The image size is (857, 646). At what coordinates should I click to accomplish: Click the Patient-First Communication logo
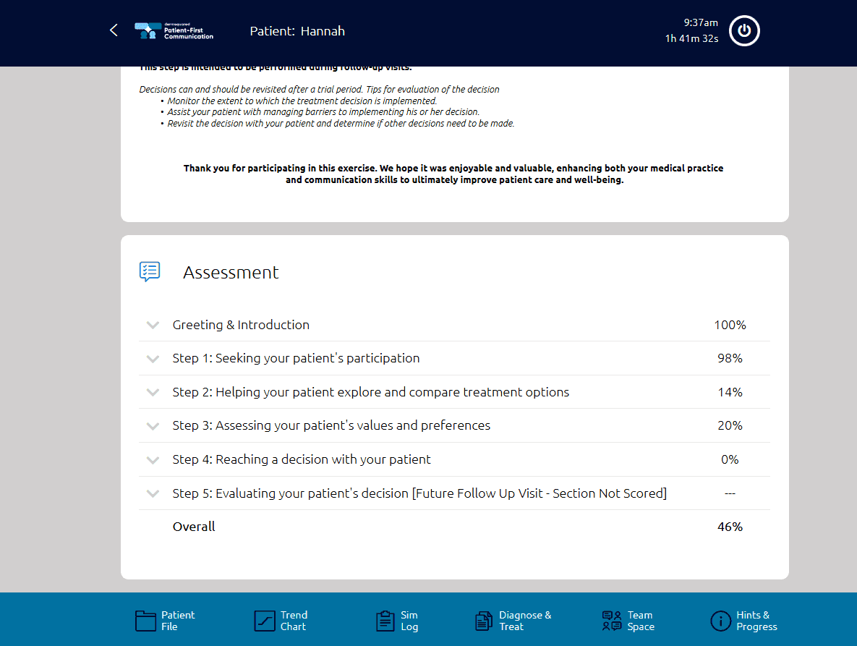[x=174, y=31]
